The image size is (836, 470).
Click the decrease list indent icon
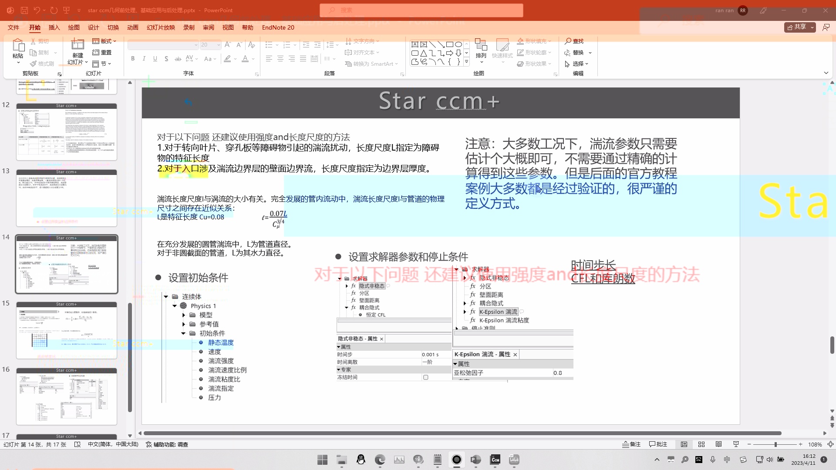click(x=306, y=45)
